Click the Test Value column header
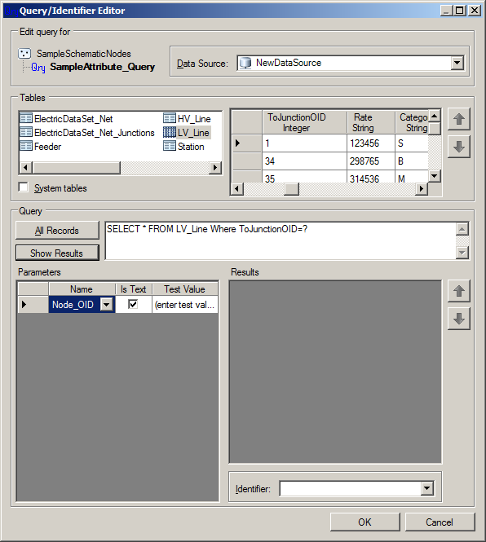This screenshot has width=486, height=542. click(185, 289)
